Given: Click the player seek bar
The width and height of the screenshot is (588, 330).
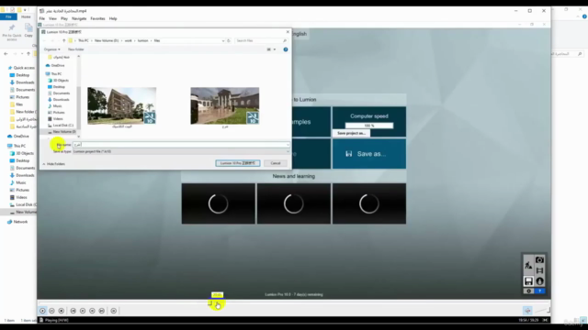Looking at the screenshot, I should (294, 302).
